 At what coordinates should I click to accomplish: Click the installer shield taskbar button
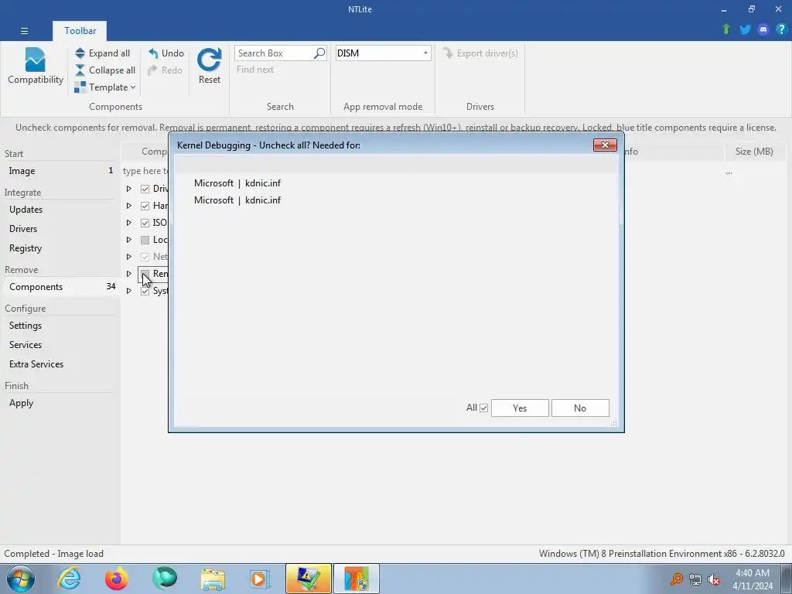tap(357, 579)
